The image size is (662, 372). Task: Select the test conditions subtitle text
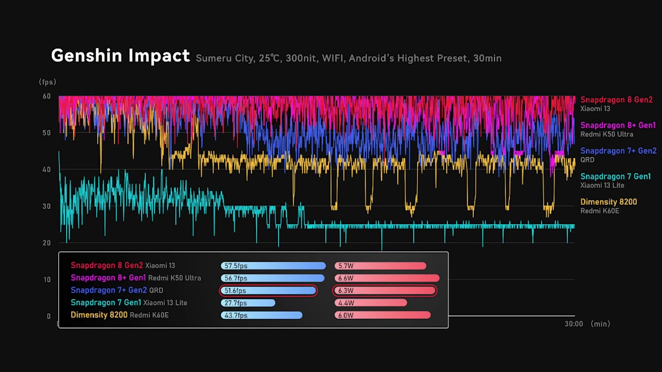[x=349, y=58]
